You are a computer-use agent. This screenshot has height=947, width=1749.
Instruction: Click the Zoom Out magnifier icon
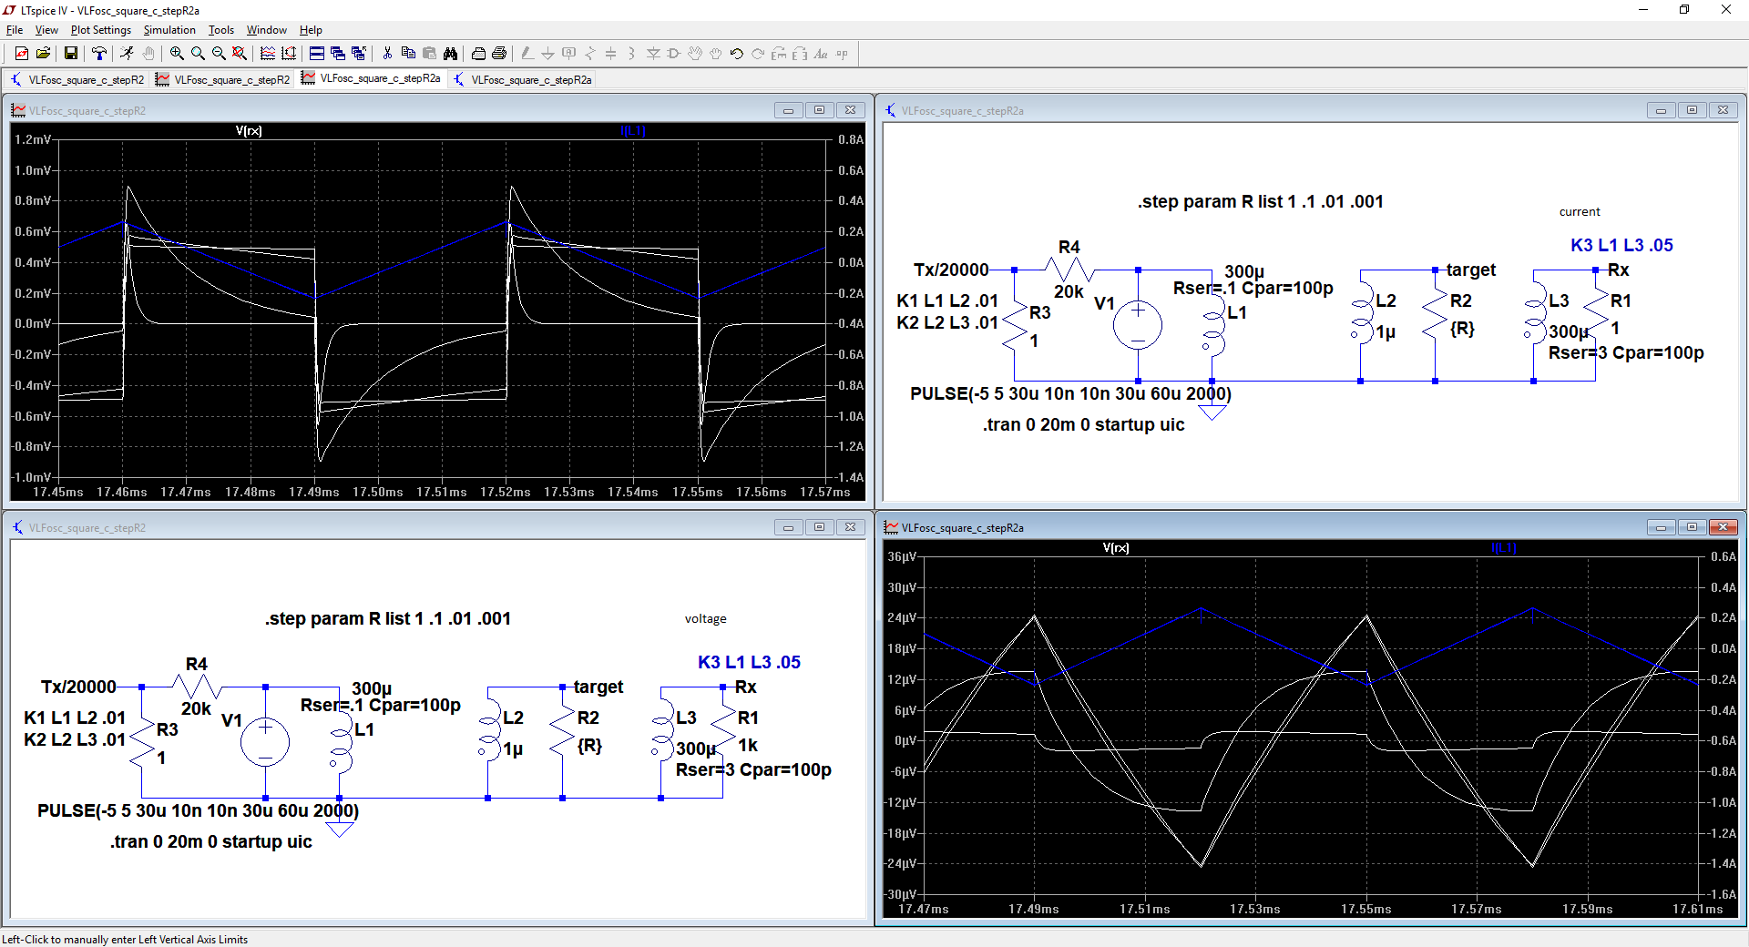[x=219, y=54]
